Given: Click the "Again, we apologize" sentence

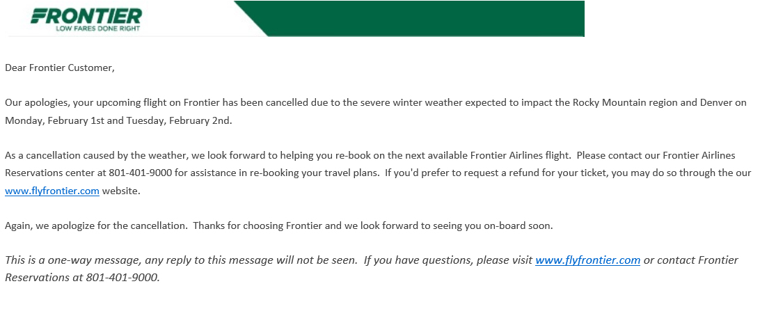Looking at the screenshot, I should pyautogui.click(x=96, y=225).
